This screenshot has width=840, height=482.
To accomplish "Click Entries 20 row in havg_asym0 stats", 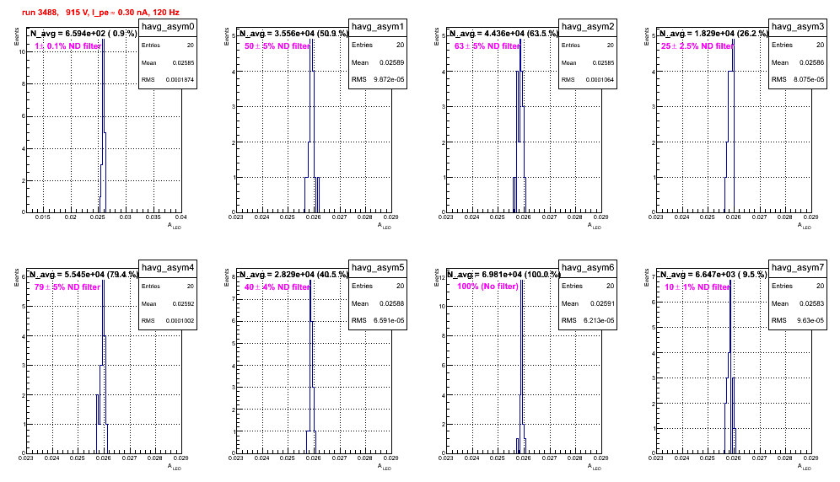I will (168, 46).
